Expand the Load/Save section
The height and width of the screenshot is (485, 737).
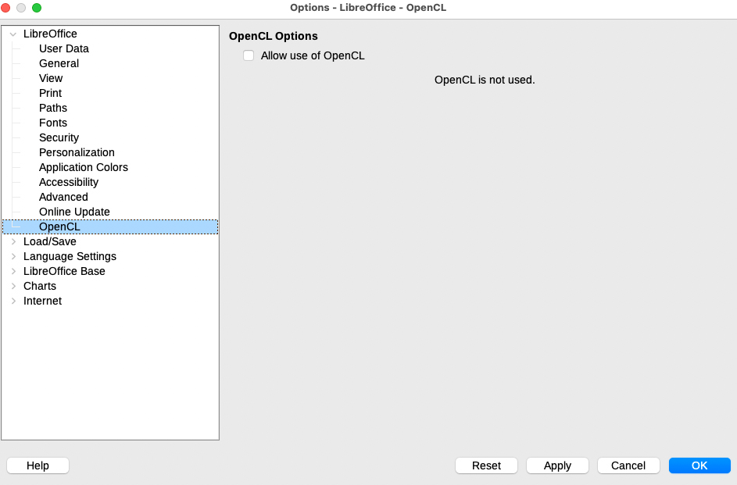[x=13, y=241]
